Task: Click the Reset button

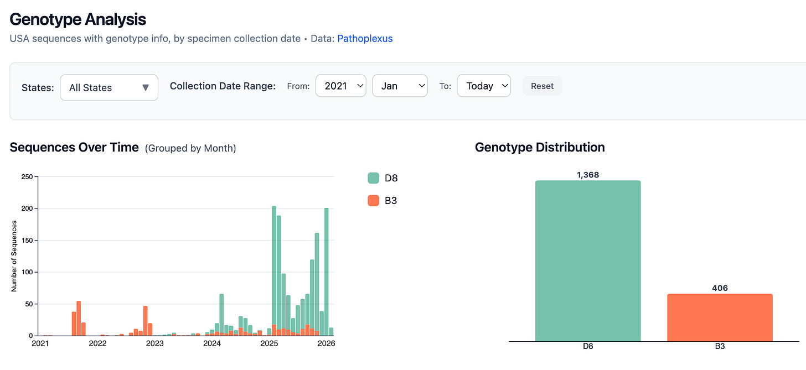Action: pyautogui.click(x=542, y=86)
